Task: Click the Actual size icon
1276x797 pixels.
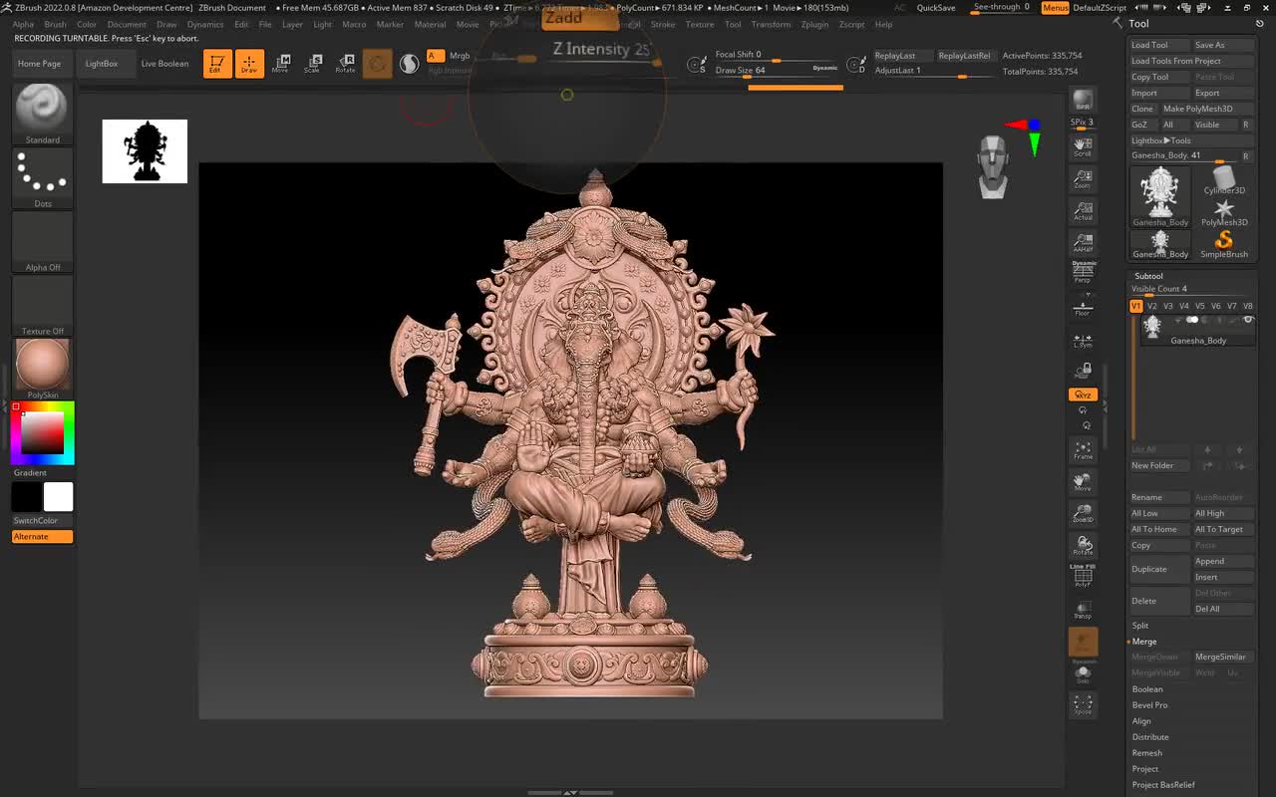Action: click(x=1083, y=210)
